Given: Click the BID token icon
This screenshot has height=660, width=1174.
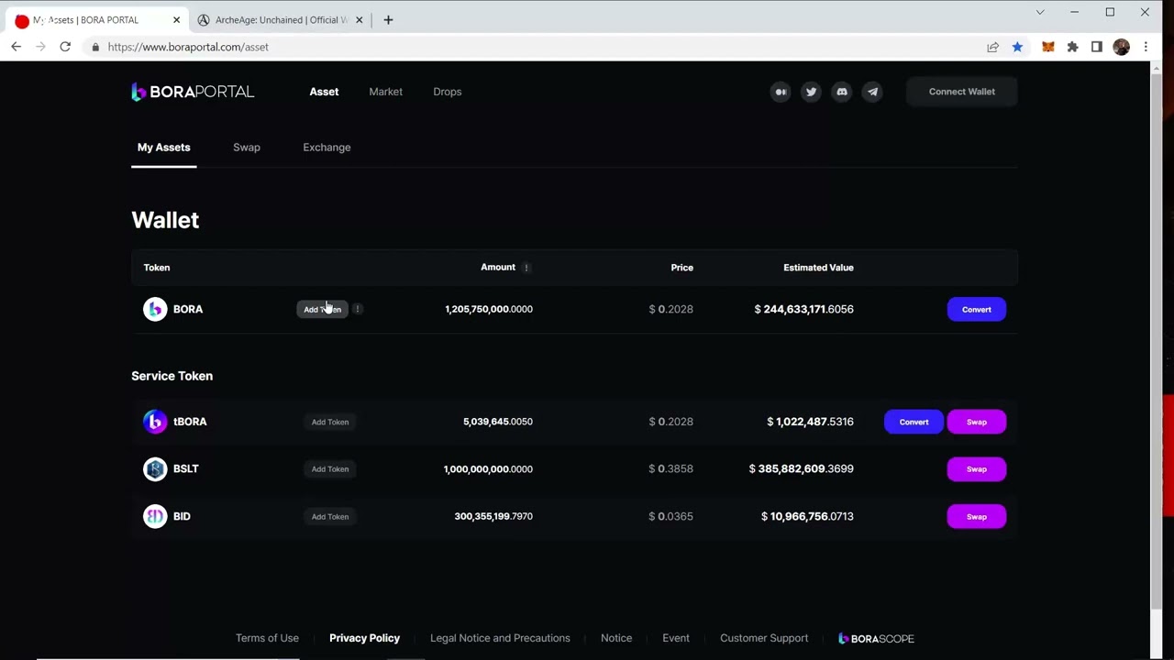Looking at the screenshot, I should coord(155,516).
